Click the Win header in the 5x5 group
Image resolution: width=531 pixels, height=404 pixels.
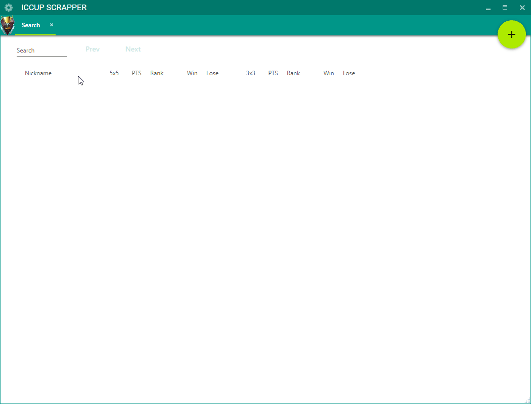[192, 73]
